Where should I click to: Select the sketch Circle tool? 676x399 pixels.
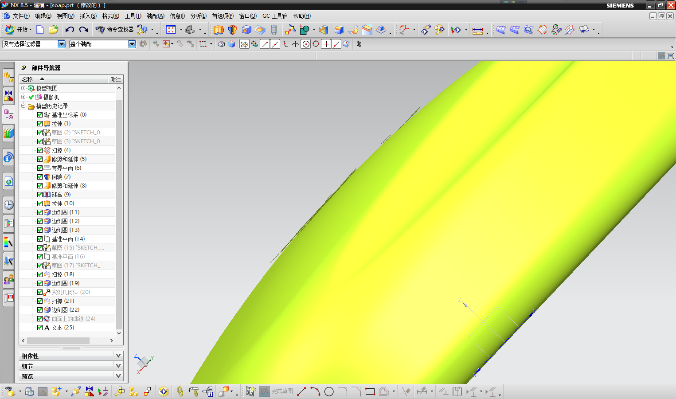[329, 391]
